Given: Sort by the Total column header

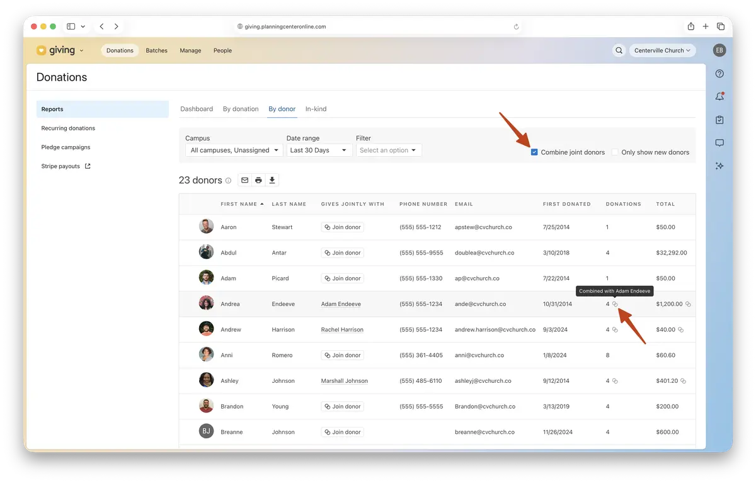Looking at the screenshot, I should [665, 204].
